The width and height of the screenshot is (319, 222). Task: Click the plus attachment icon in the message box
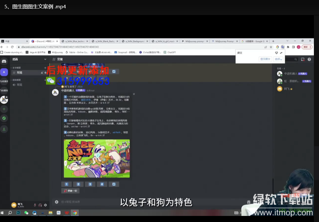[57, 202]
